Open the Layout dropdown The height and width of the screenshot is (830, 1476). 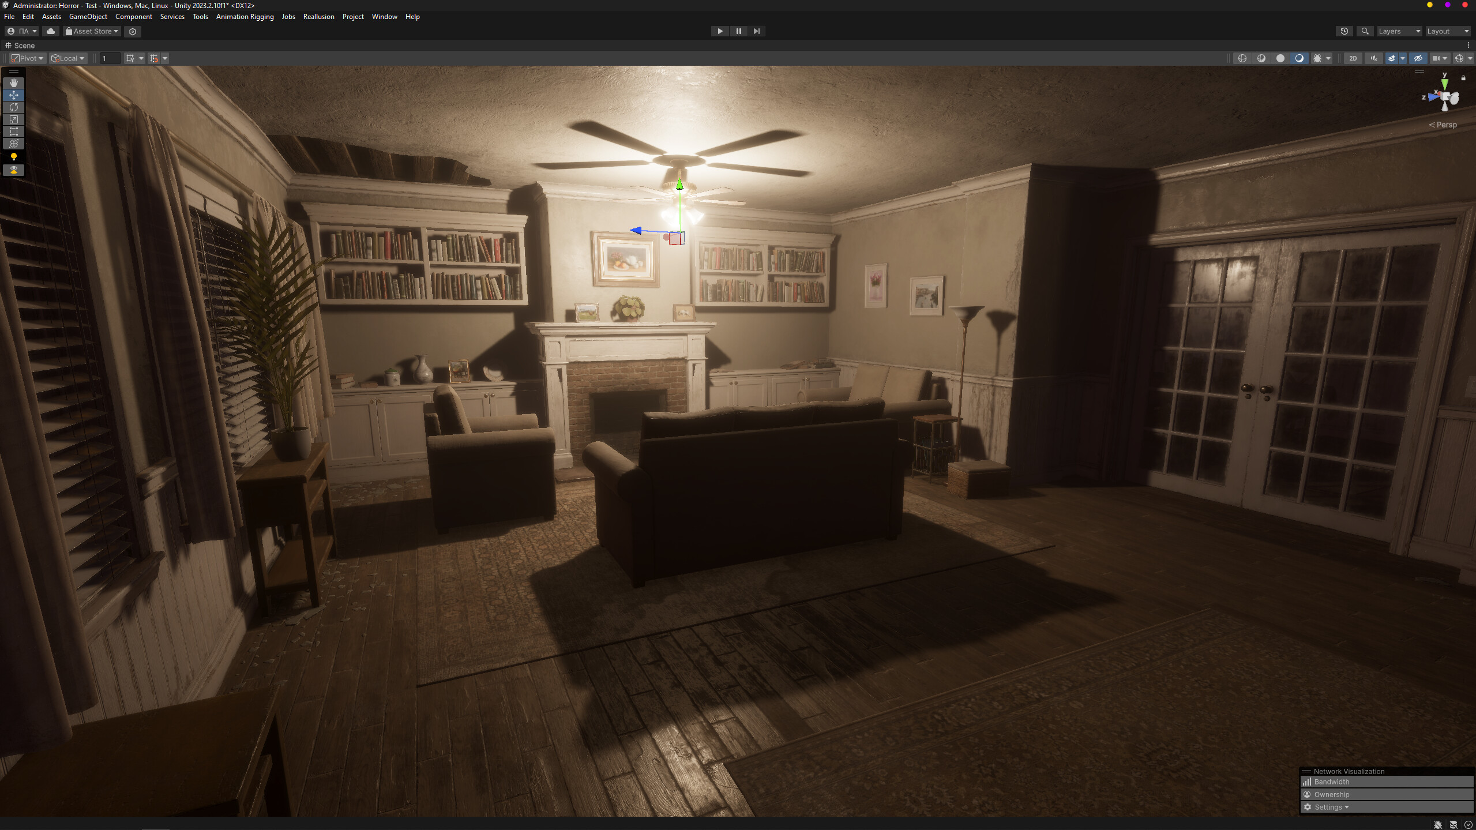click(1447, 31)
